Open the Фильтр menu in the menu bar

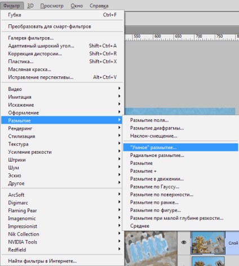pyautogui.click(x=12, y=6)
